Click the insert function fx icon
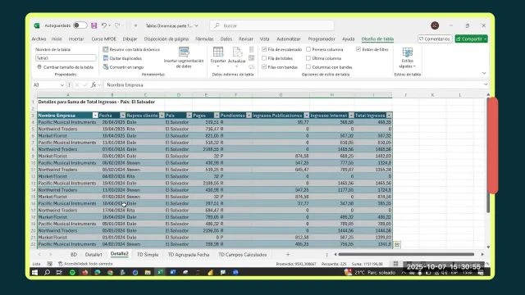Viewport: 525px width, 295px height. 94,85
